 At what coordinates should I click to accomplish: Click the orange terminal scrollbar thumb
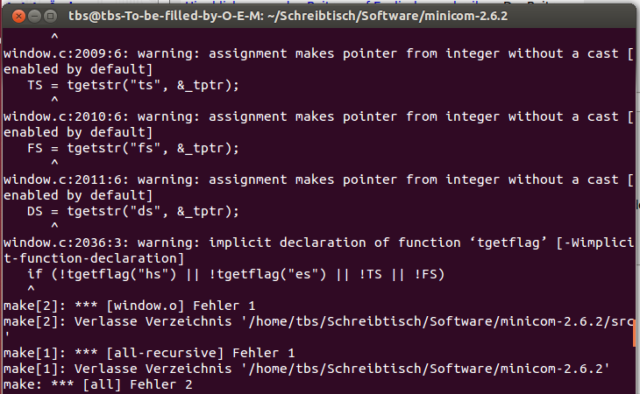[634, 333]
